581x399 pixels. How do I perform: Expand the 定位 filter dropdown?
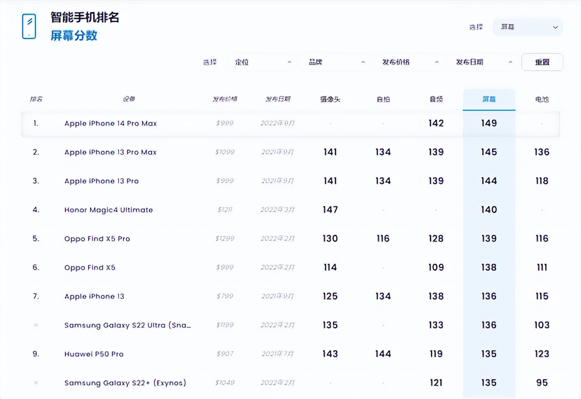coord(262,62)
